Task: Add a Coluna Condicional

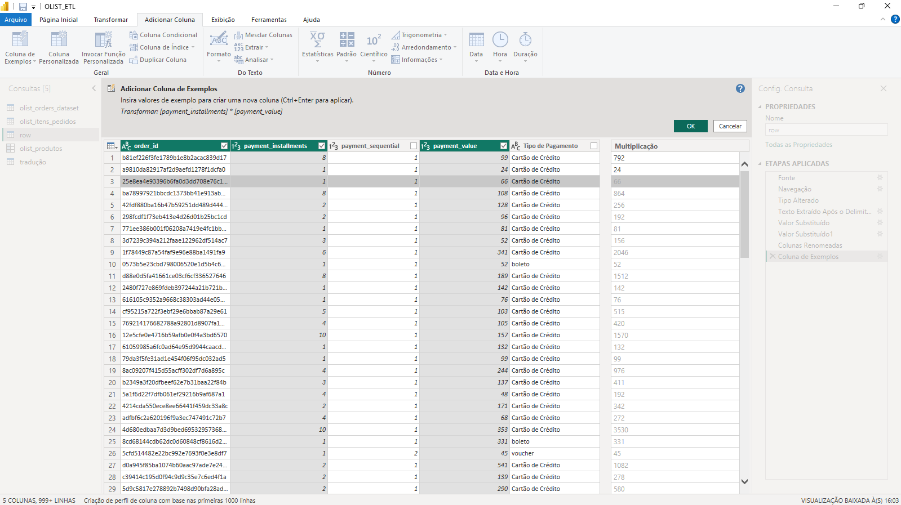Action: pyautogui.click(x=163, y=35)
